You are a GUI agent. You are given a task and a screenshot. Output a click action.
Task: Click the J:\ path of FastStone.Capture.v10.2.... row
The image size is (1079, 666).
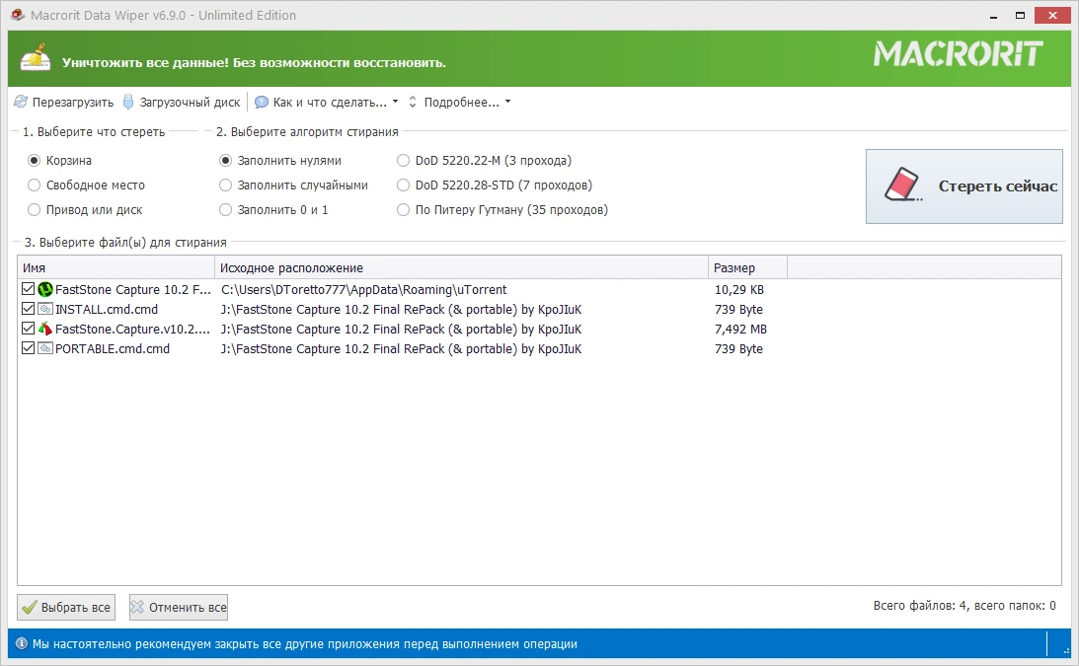[401, 329]
